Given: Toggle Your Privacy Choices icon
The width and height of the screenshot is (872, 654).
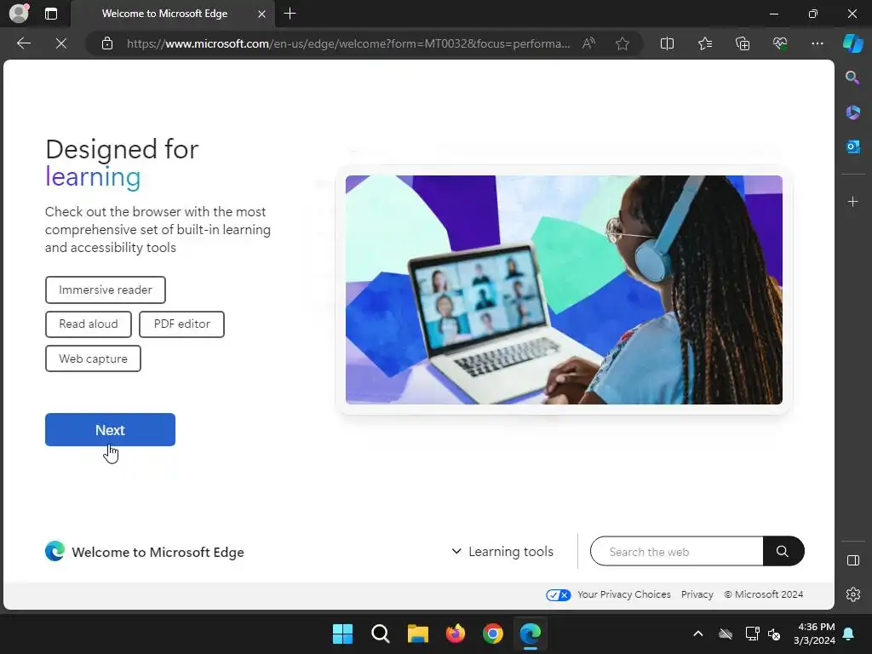Looking at the screenshot, I should click(558, 595).
